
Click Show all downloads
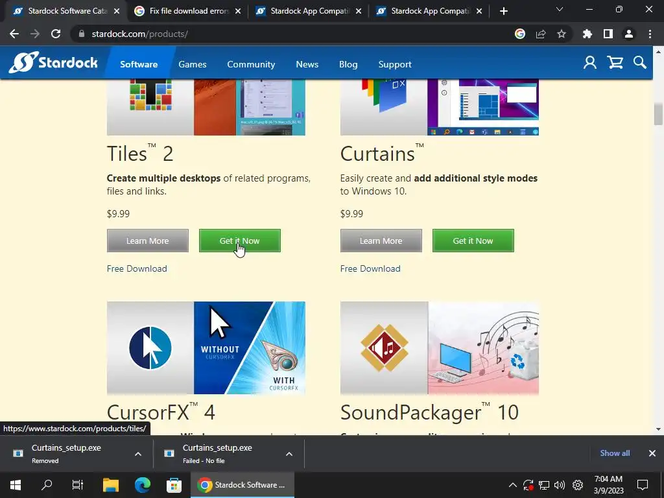[615, 453]
